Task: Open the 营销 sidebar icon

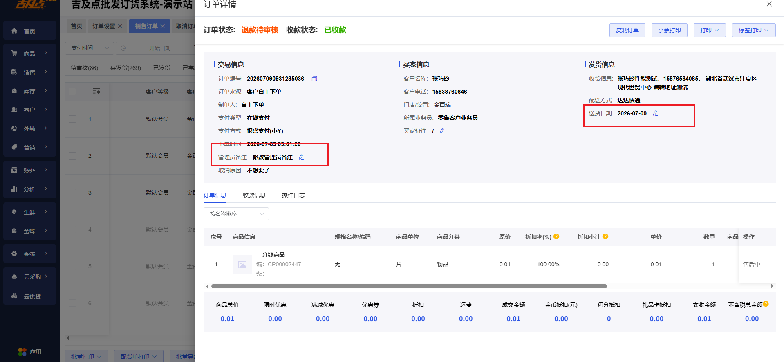Action: coord(14,147)
